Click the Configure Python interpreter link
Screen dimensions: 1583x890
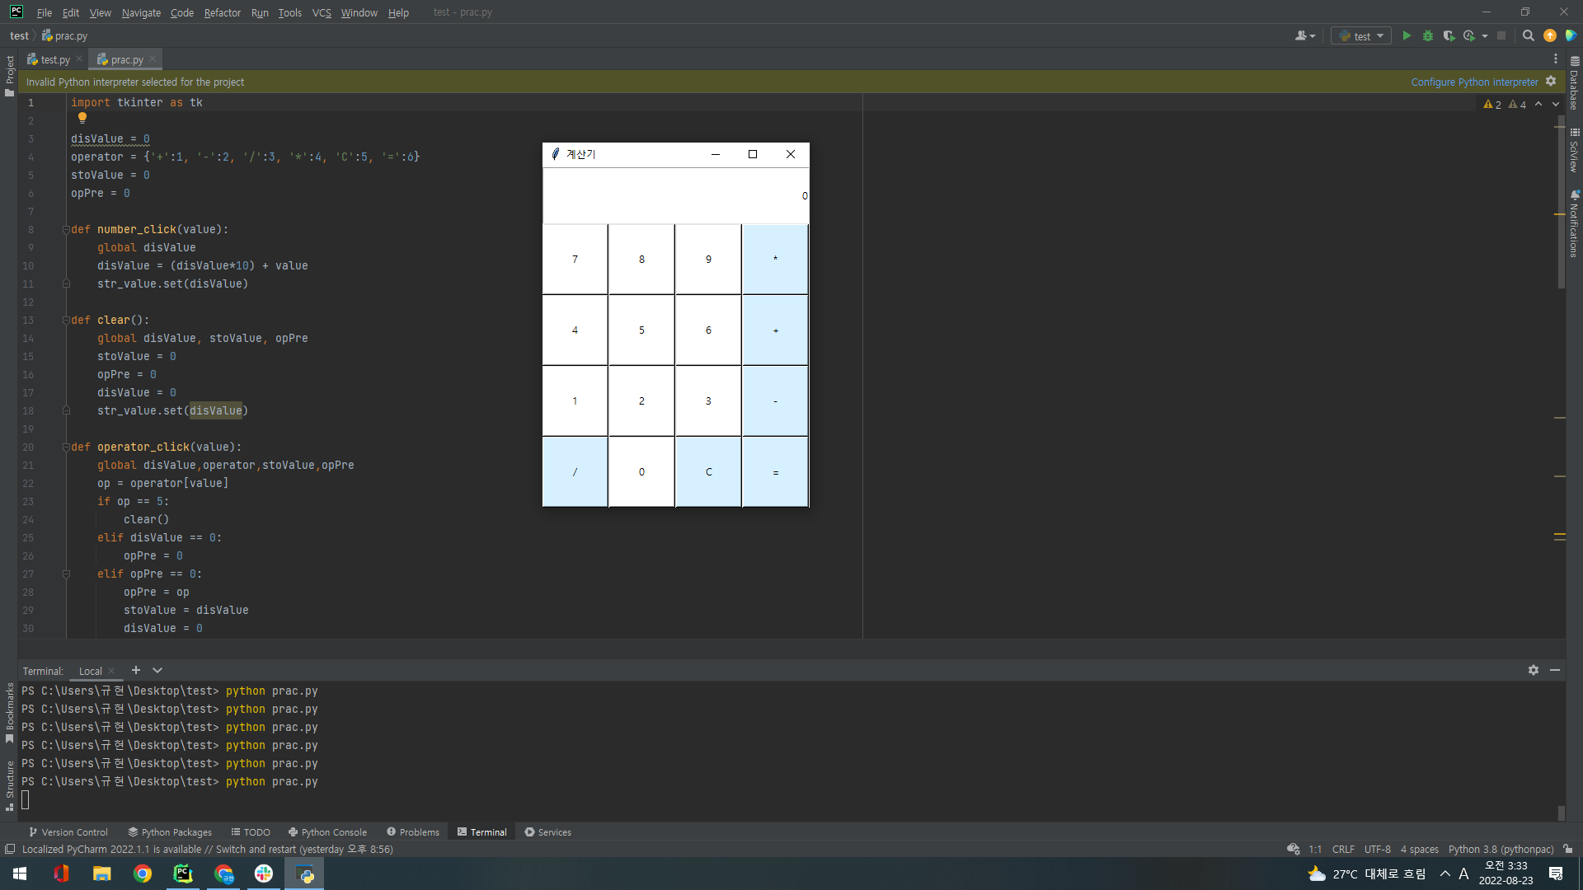pyautogui.click(x=1474, y=82)
